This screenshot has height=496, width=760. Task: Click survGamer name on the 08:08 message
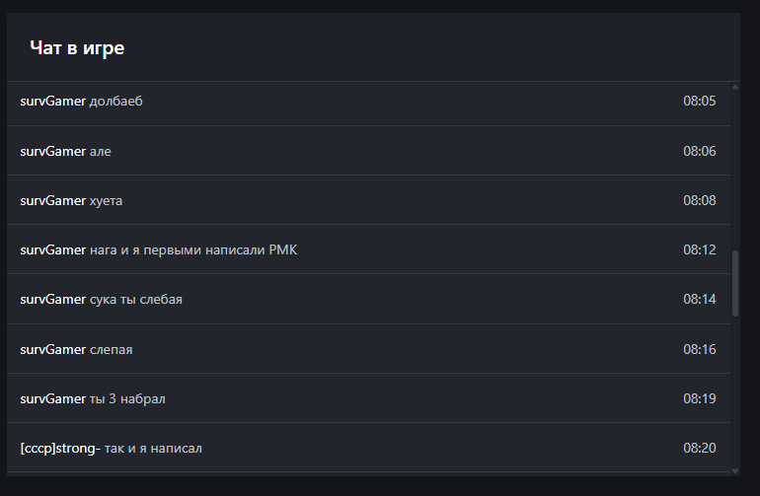pos(52,200)
